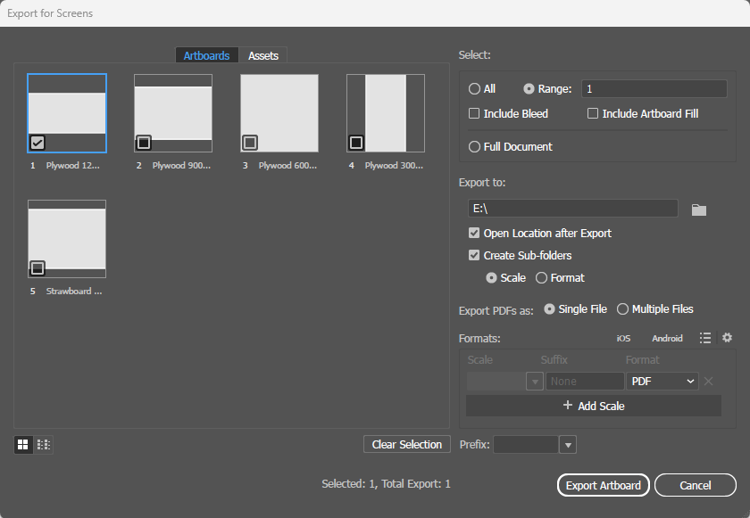Switch to the Assets tab

point(263,55)
